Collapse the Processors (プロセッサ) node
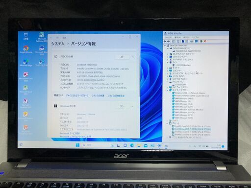The image size is (251, 188). pyautogui.click(x=168, y=123)
